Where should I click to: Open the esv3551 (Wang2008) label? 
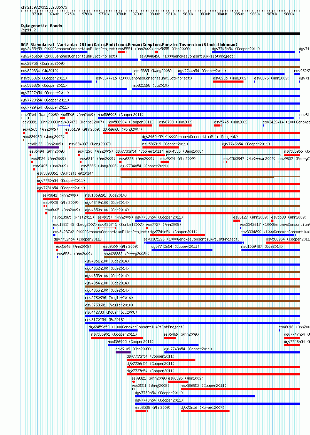(x=150, y=386)
